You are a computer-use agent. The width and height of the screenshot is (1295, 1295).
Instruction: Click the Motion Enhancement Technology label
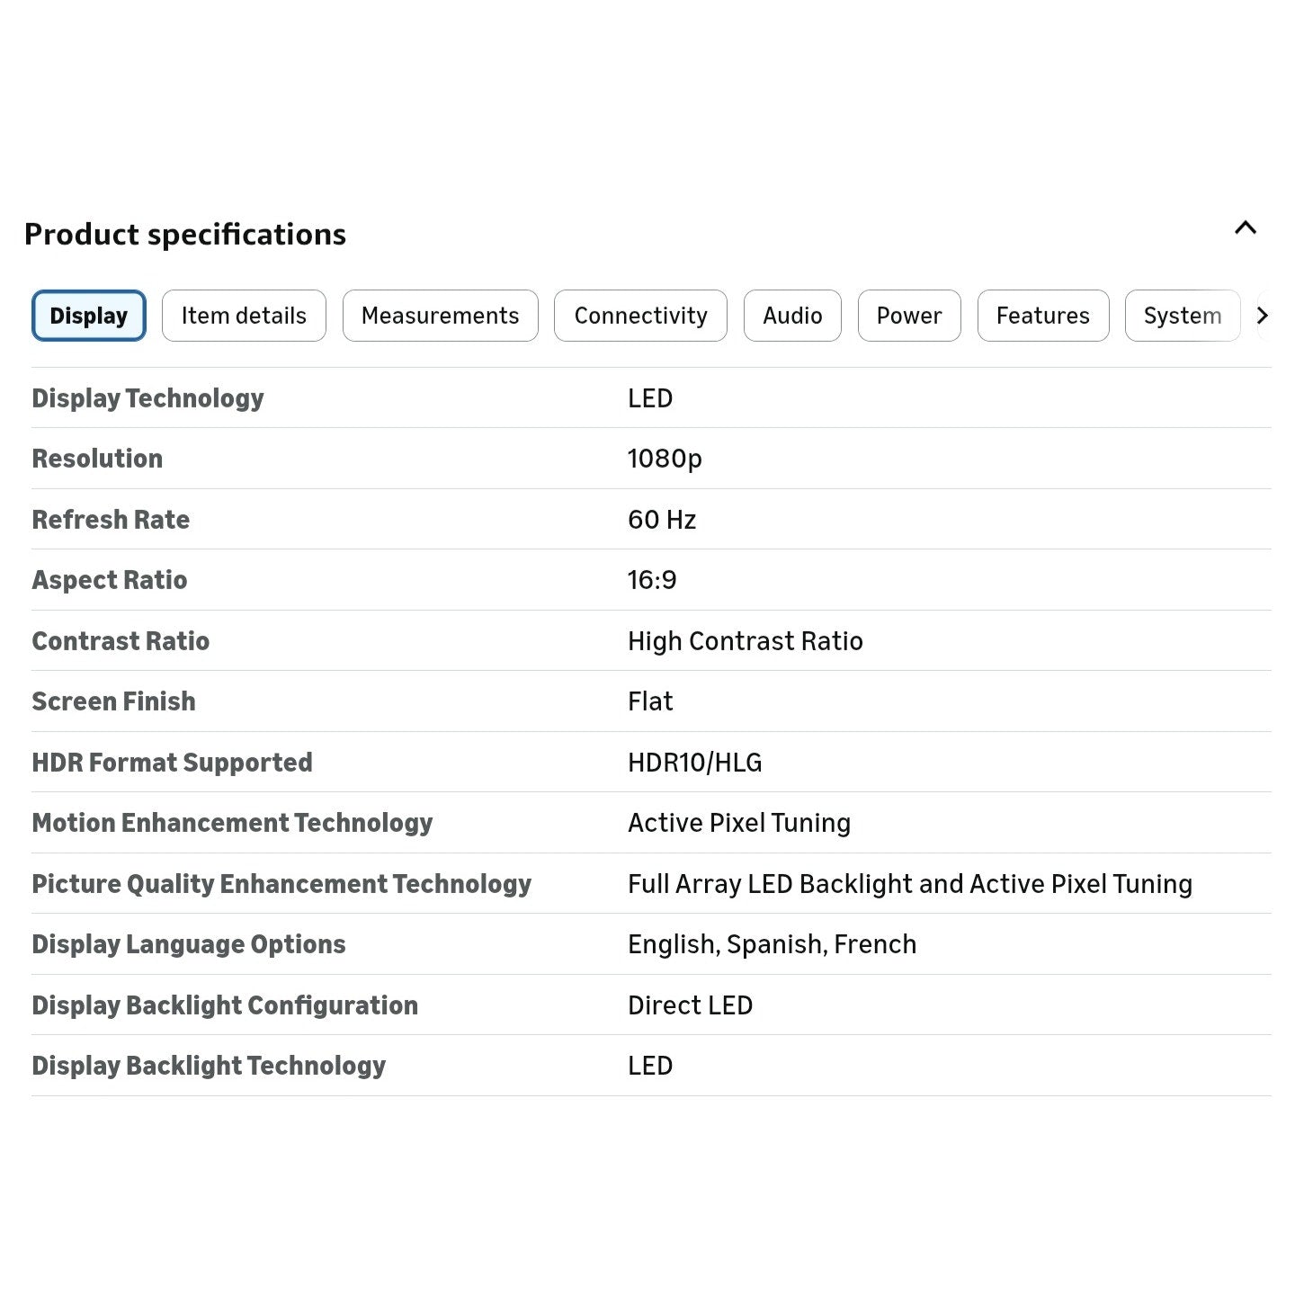232,823
